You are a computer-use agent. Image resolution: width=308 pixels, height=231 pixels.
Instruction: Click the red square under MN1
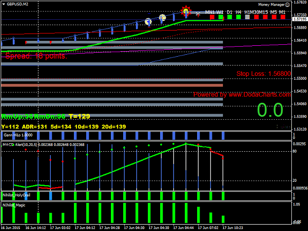(x=212, y=17)
